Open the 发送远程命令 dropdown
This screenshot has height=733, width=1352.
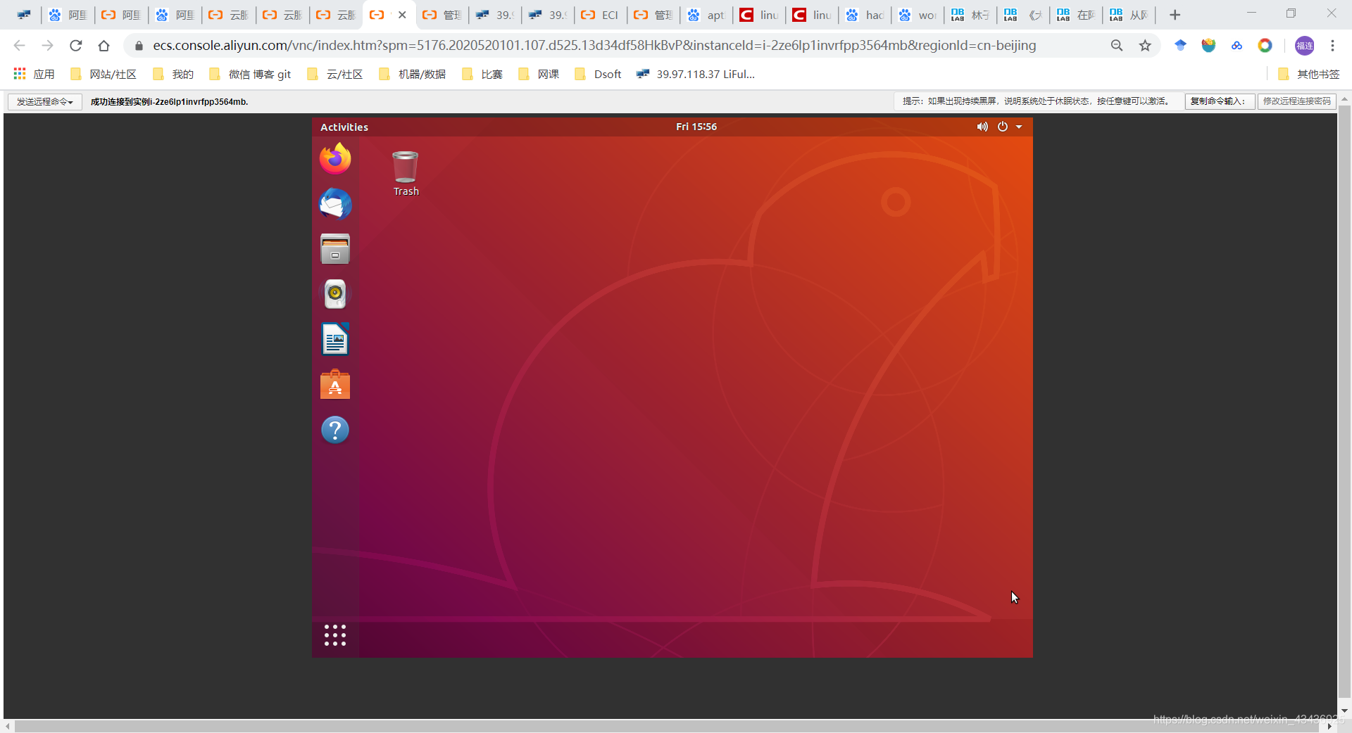click(44, 101)
